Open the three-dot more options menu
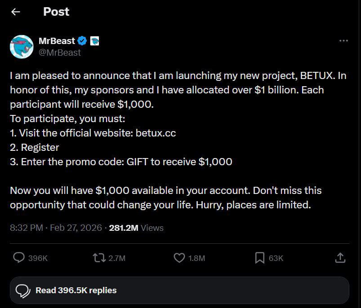Image resolution: width=361 pixels, height=308 pixels. pos(343,41)
